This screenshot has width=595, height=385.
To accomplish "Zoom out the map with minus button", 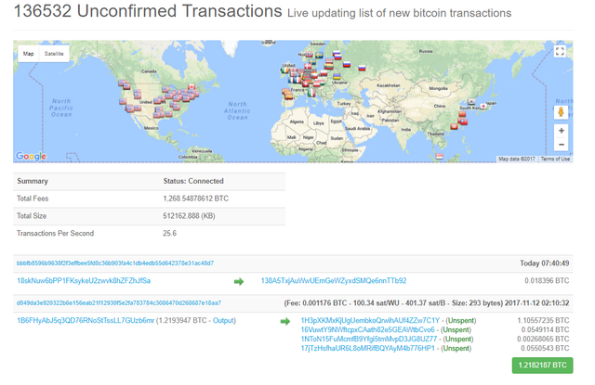I will click(x=562, y=145).
